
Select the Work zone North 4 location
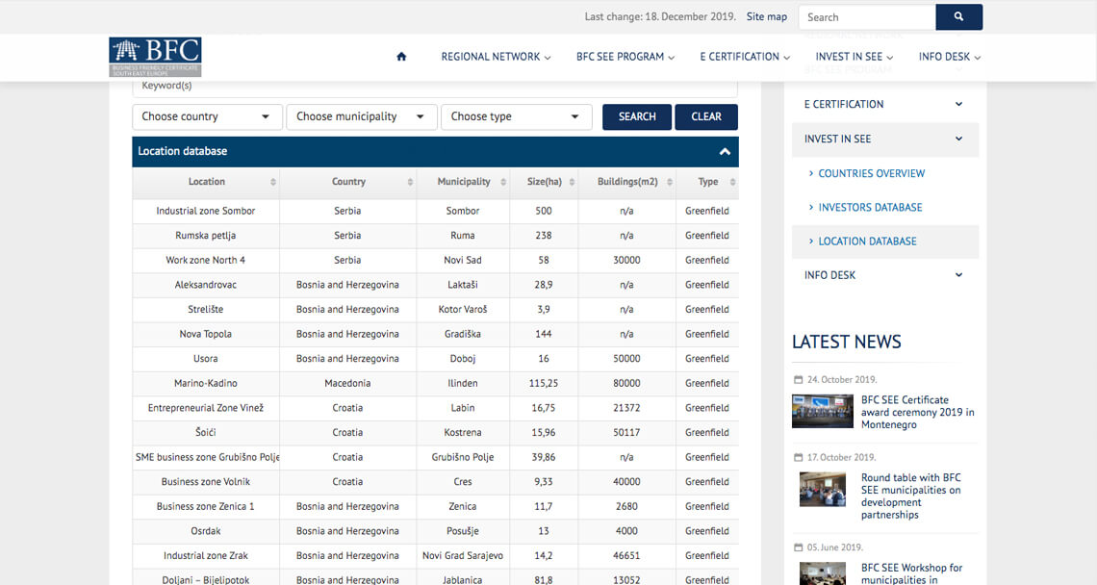pyautogui.click(x=206, y=261)
